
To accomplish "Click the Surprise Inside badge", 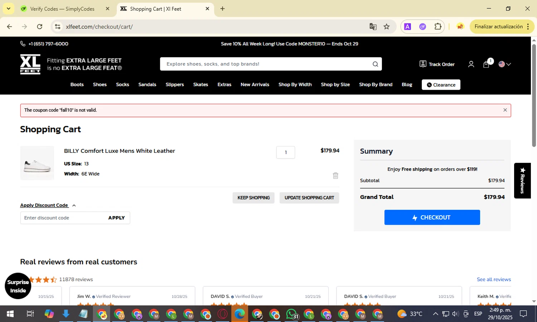I will [x=18, y=286].
